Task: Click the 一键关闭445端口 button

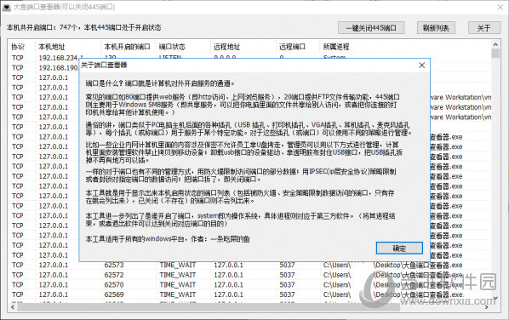Action: click(371, 28)
